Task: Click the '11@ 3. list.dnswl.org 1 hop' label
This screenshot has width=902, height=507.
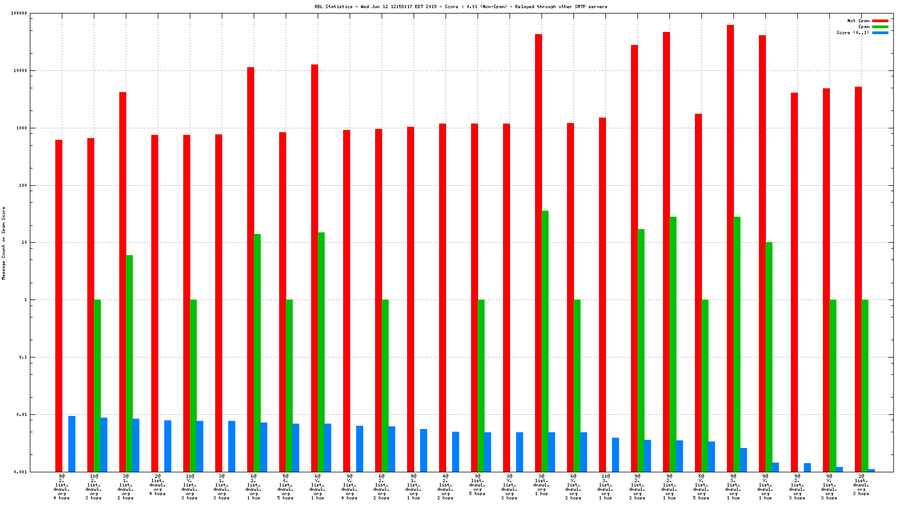Action: 605,487
